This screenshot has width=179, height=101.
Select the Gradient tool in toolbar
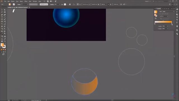[5, 31]
